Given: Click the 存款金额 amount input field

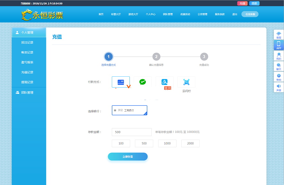Looking at the screenshot, I should [x=131, y=132].
